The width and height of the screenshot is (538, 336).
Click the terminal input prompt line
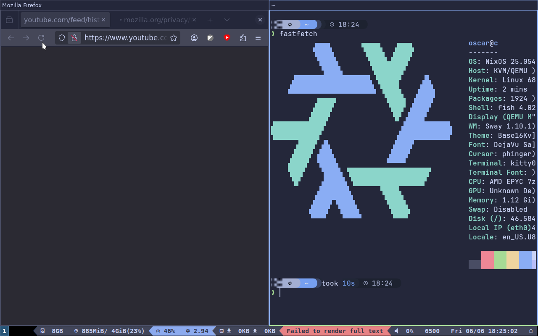point(403,292)
